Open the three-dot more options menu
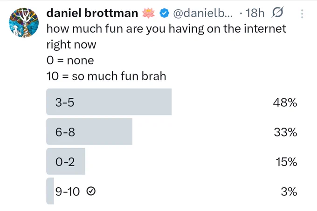 [x=302, y=14]
